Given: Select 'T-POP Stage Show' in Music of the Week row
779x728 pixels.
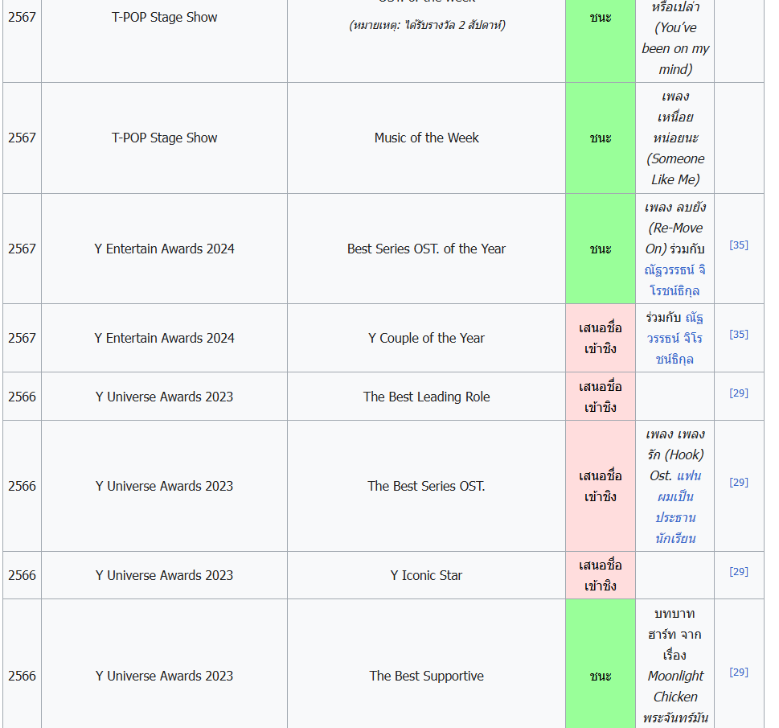Looking at the screenshot, I should (165, 138).
